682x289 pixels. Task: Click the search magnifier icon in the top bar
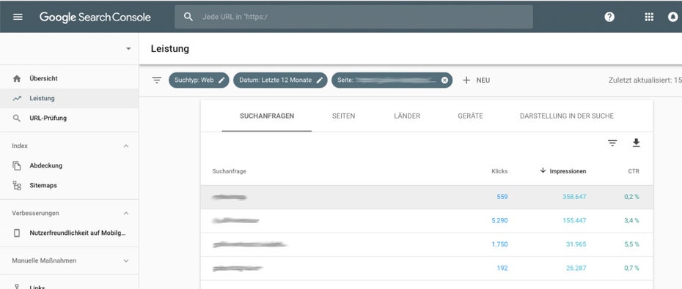(188, 17)
